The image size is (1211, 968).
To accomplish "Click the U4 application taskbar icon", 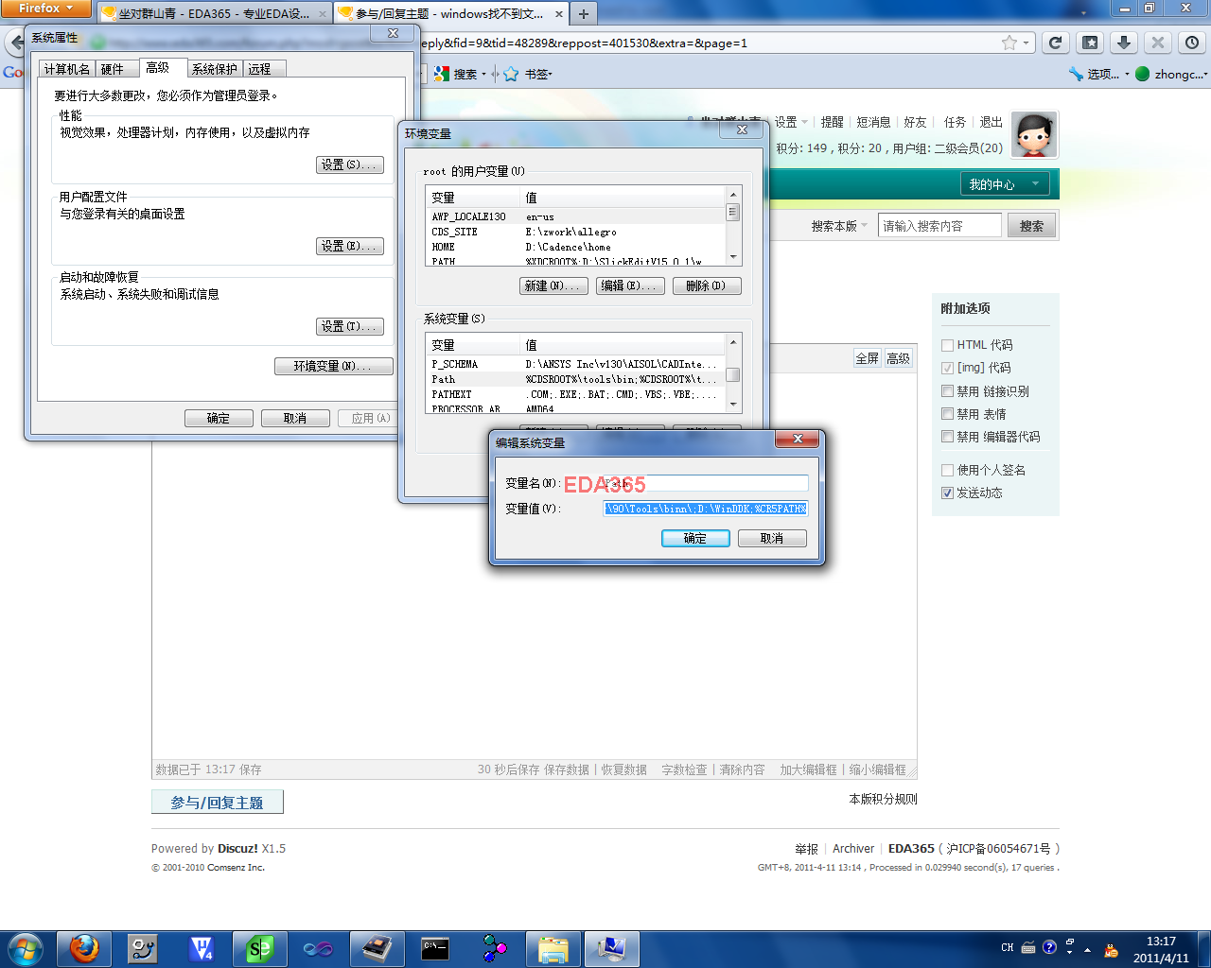I will pos(202,948).
